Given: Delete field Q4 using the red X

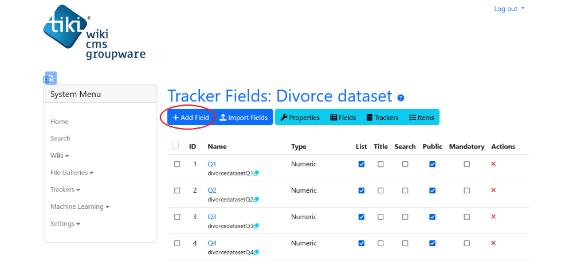Looking at the screenshot, I should (493, 243).
